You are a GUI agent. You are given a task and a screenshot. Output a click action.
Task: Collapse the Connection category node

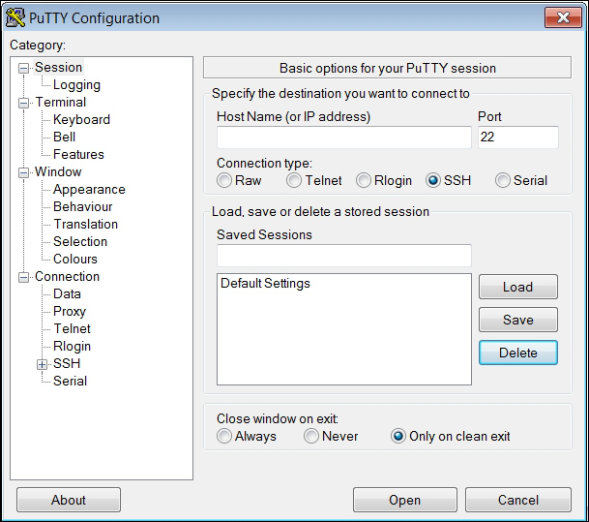tap(23, 277)
